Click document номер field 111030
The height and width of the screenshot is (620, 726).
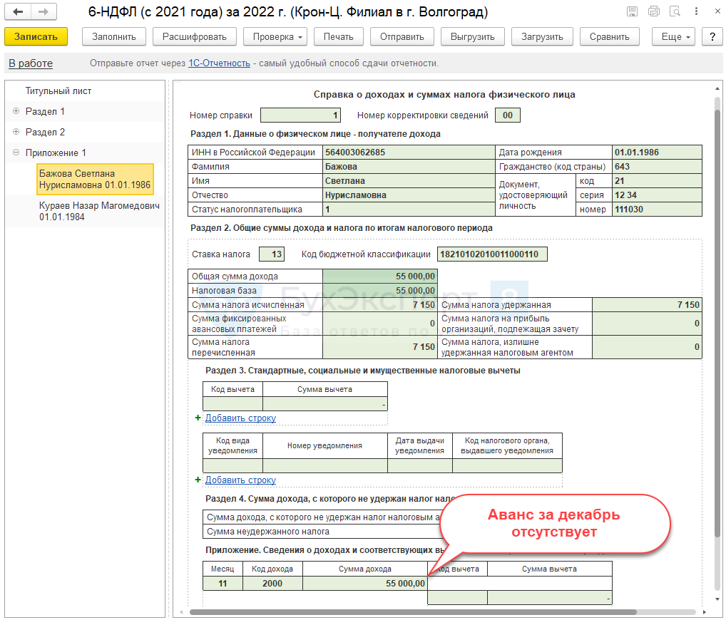pos(657,209)
